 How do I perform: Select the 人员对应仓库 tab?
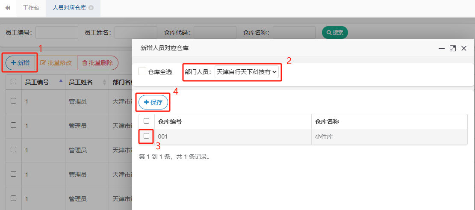[x=69, y=8]
